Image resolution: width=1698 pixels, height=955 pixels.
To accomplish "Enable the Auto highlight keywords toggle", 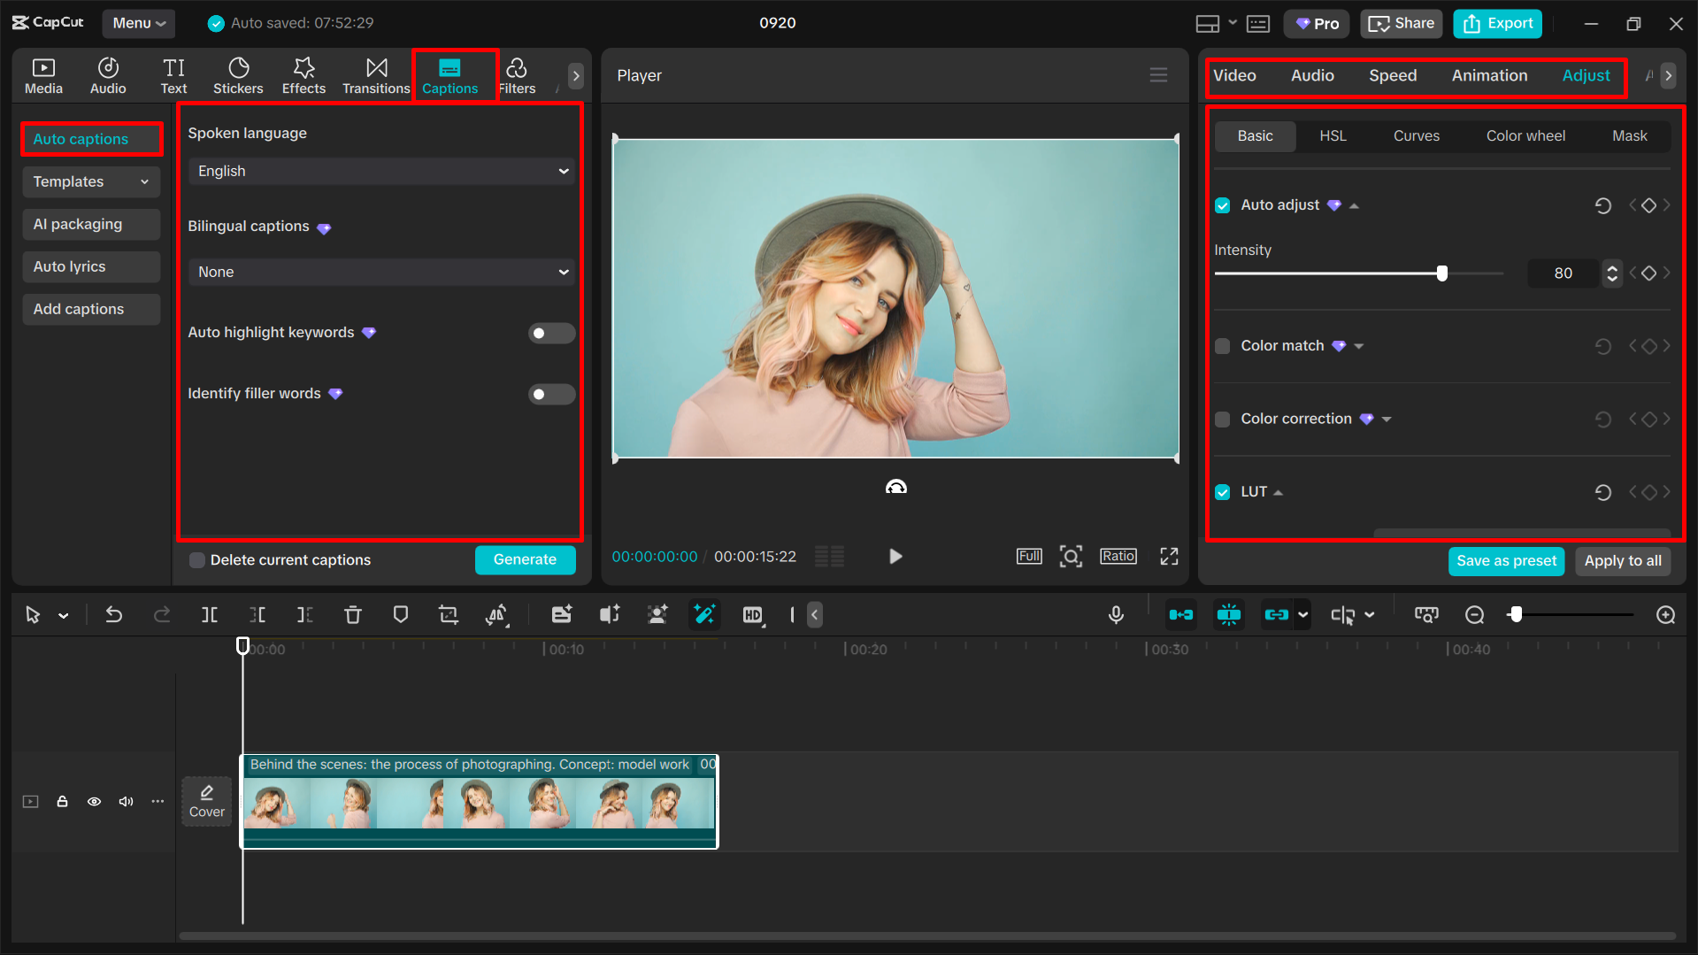I will pyautogui.click(x=551, y=333).
